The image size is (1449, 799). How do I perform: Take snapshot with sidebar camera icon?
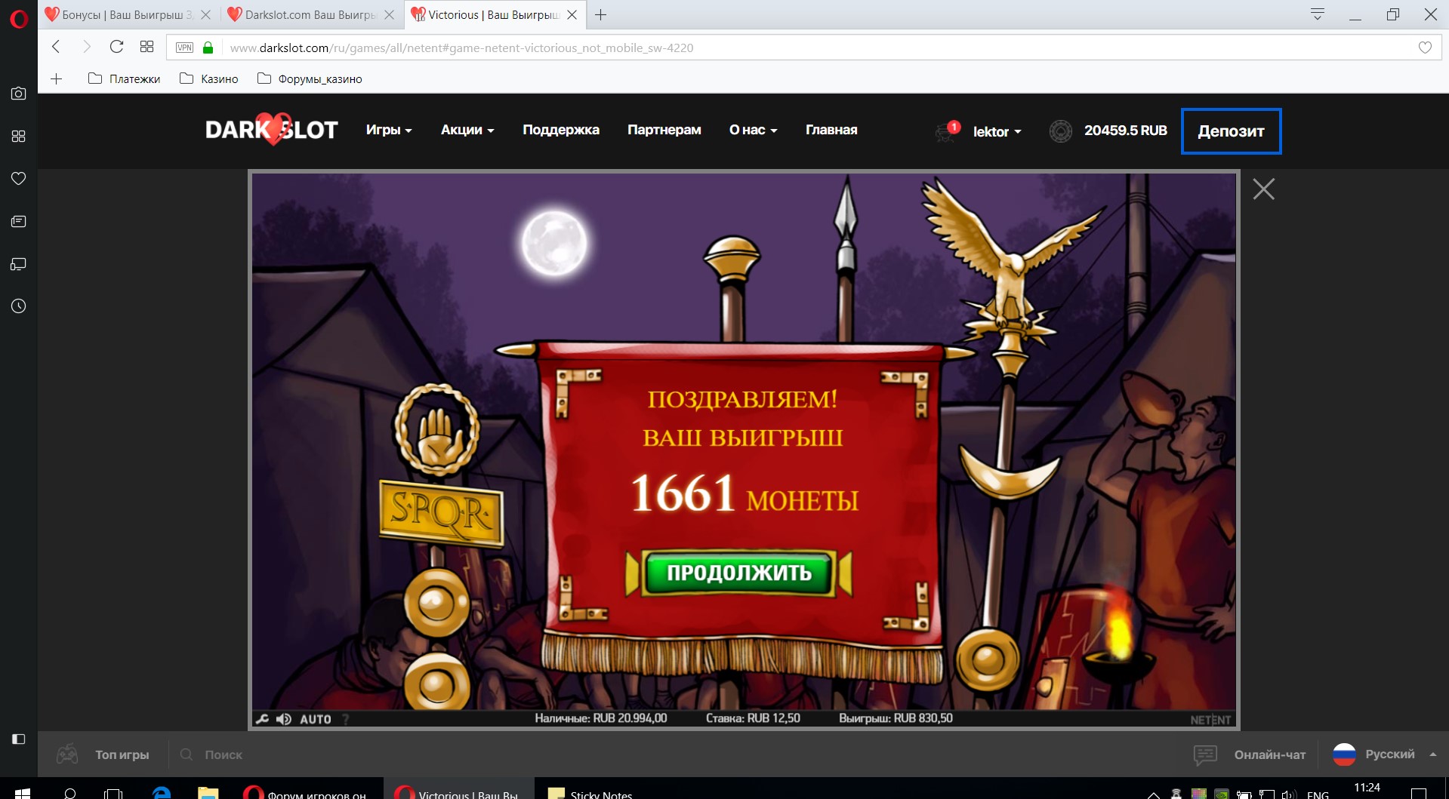(x=18, y=94)
